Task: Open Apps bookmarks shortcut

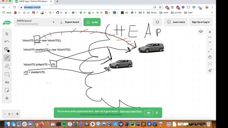Action: click(x=7, y=13)
